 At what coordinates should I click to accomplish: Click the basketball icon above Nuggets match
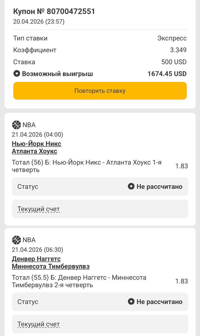16,240
